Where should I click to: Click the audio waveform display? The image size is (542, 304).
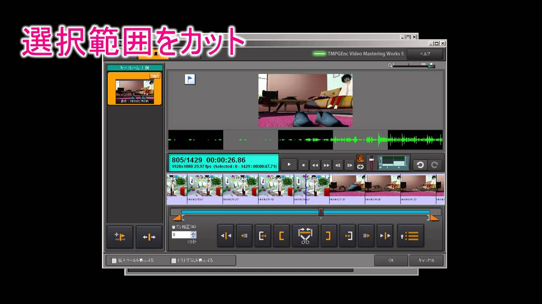pyautogui.click(x=305, y=140)
